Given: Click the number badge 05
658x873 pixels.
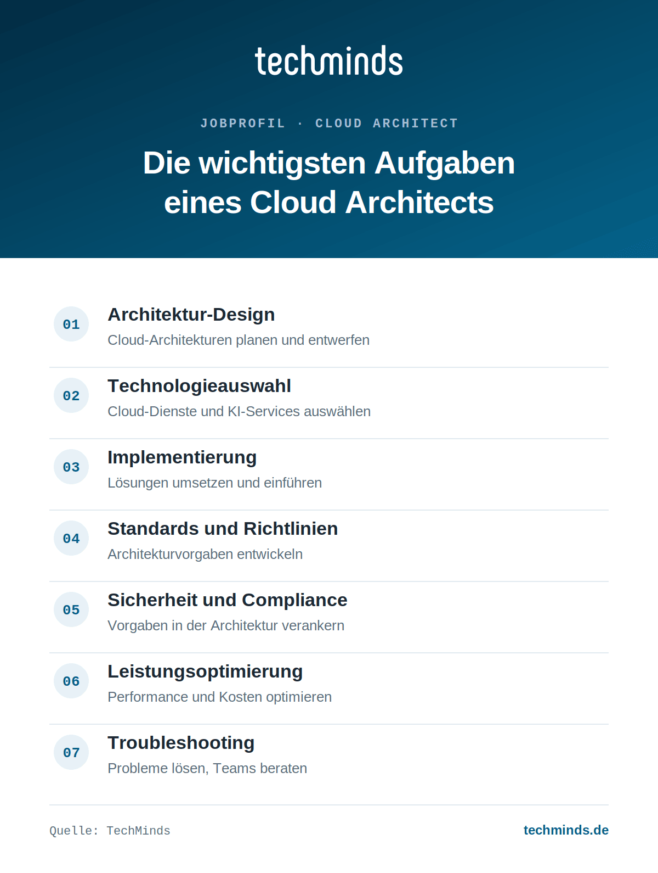Looking at the screenshot, I should point(71,609).
